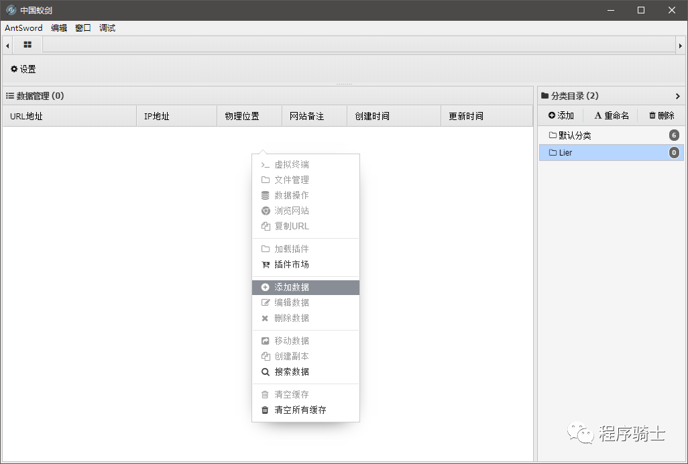Click the 重命名 category button
This screenshot has height=464, width=688.
(x=611, y=115)
